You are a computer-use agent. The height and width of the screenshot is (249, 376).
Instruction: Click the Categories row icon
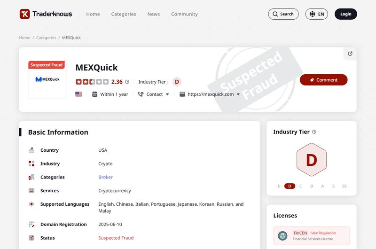pyautogui.click(x=31, y=177)
